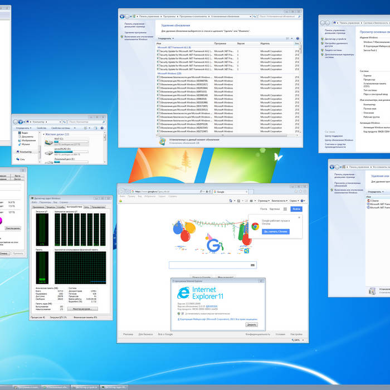
Task: Open Удаление программы link in Installed Updates sidebar
Action: pos(135,32)
